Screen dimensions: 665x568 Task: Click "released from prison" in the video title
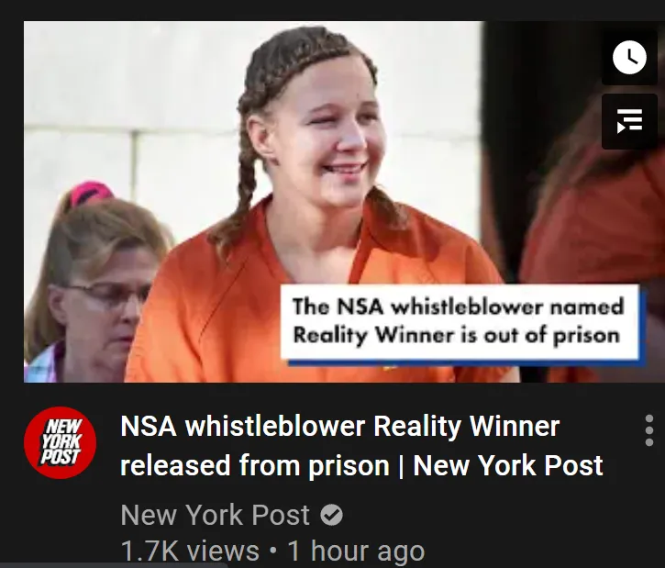(x=255, y=466)
